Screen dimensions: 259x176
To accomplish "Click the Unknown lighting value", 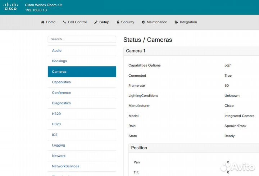I will 232,96.
